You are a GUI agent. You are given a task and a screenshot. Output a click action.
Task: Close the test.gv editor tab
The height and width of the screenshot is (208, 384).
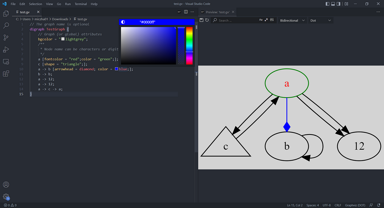[38, 12]
